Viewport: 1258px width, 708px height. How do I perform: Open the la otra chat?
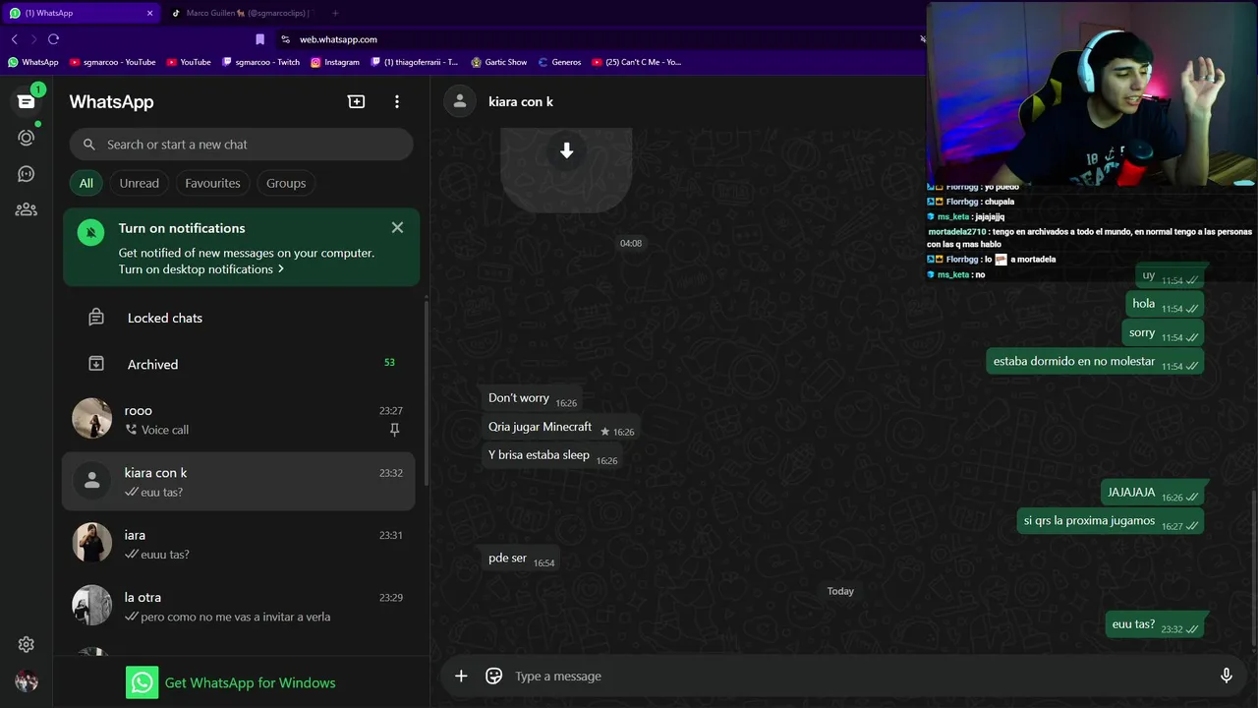pyautogui.click(x=239, y=606)
